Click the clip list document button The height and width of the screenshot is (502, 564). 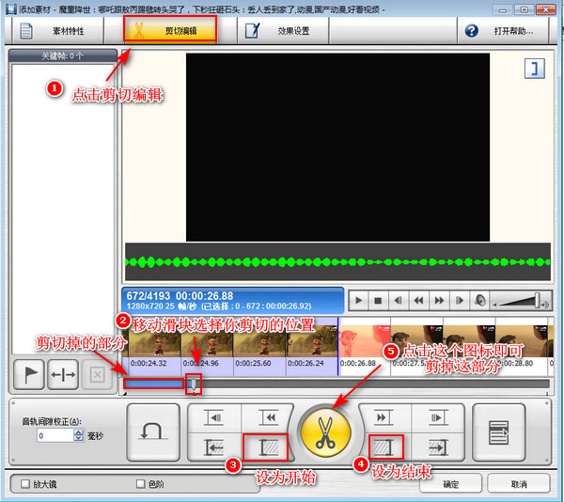(x=498, y=432)
